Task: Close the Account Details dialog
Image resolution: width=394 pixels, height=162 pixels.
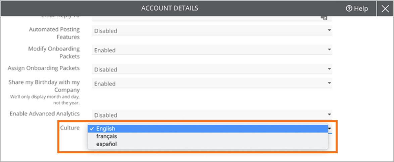Action: pyautogui.click(x=385, y=8)
